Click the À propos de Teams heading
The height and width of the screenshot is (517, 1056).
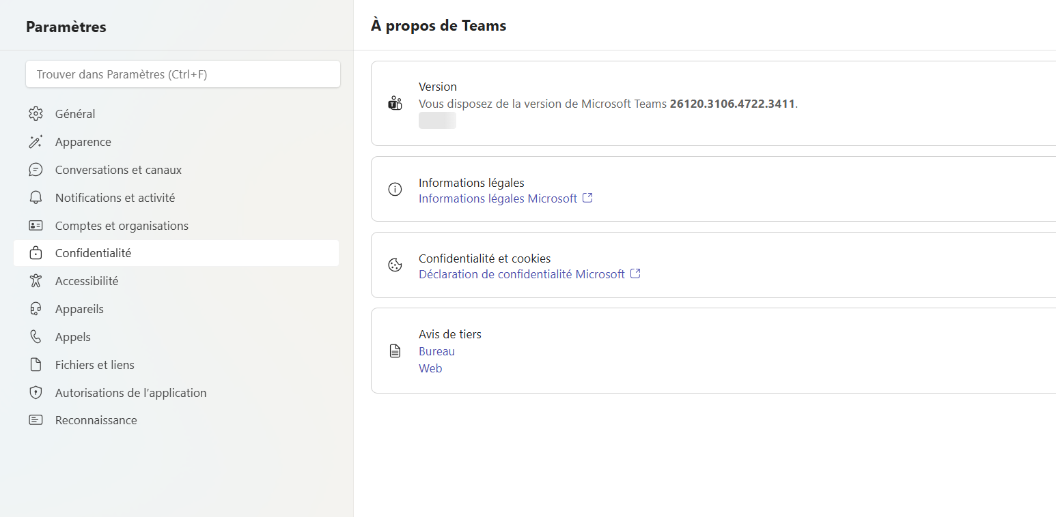(x=439, y=26)
